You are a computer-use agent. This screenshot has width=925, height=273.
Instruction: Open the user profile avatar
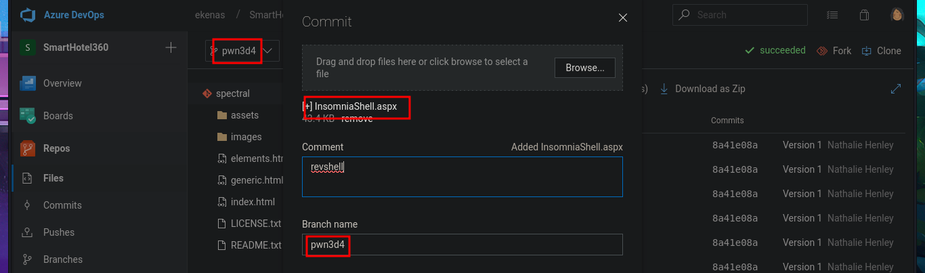(x=897, y=15)
